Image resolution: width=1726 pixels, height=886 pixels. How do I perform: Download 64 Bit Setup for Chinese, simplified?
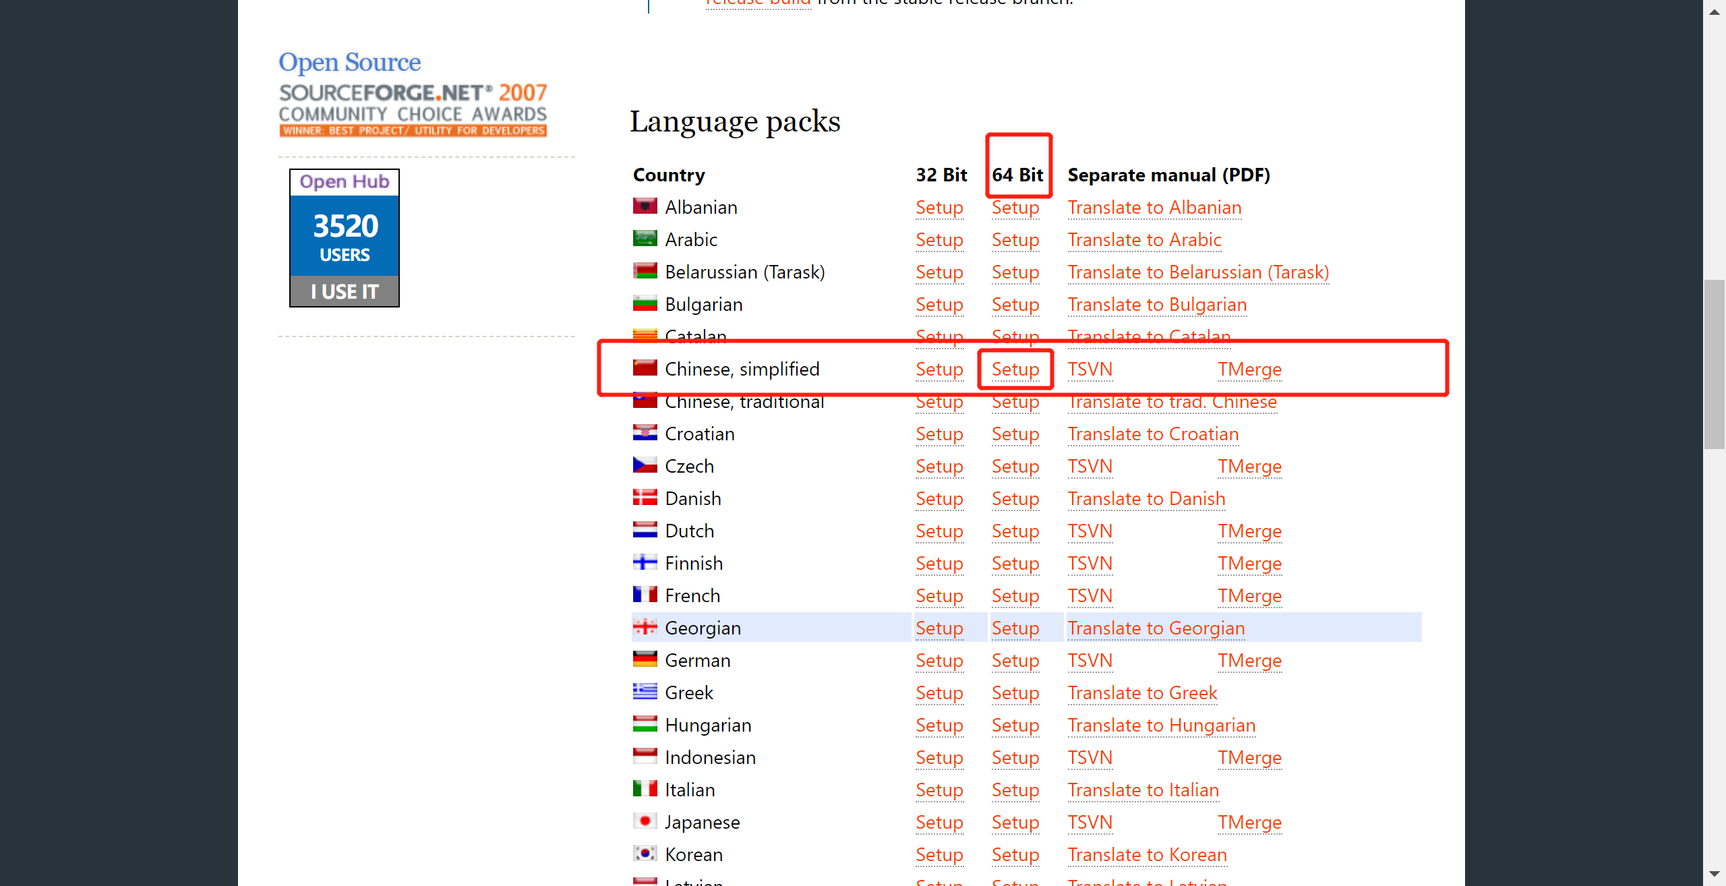tap(1015, 370)
